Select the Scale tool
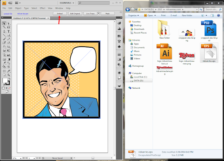Image resolution: width=224 pixels, height=161 pixels. (x=8, y=47)
